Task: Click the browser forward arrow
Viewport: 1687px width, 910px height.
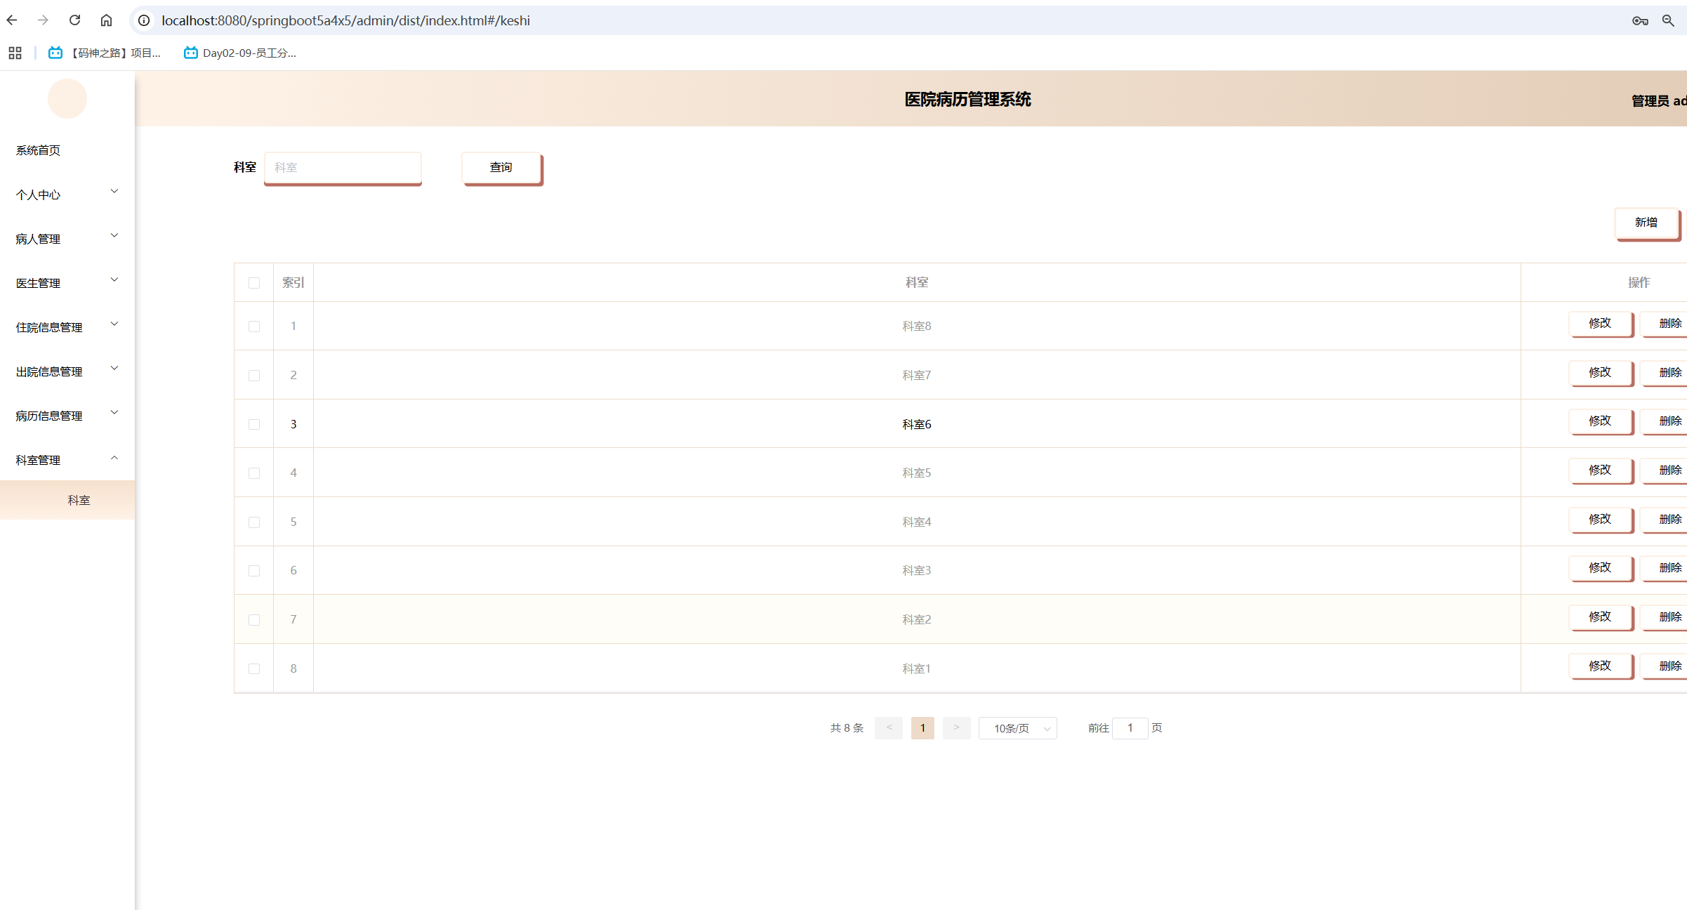Action: click(43, 20)
